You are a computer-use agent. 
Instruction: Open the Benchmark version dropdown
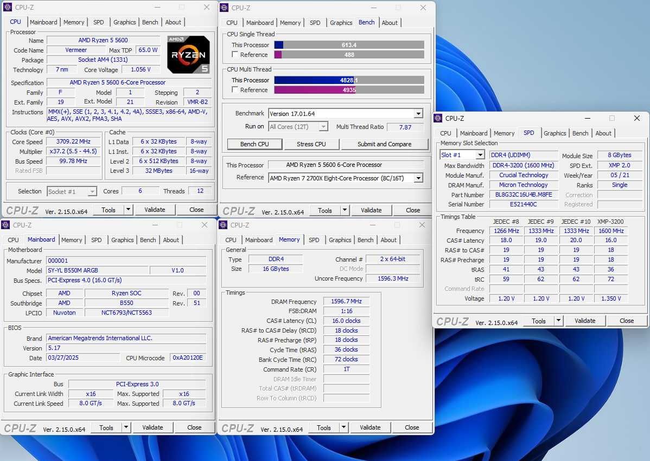(x=418, y=113)
